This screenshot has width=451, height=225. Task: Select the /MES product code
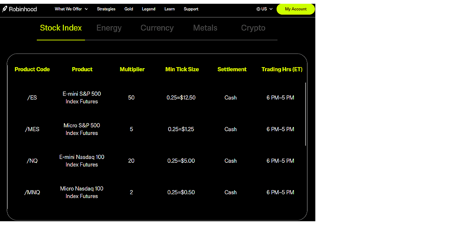[x=32, y=129]
